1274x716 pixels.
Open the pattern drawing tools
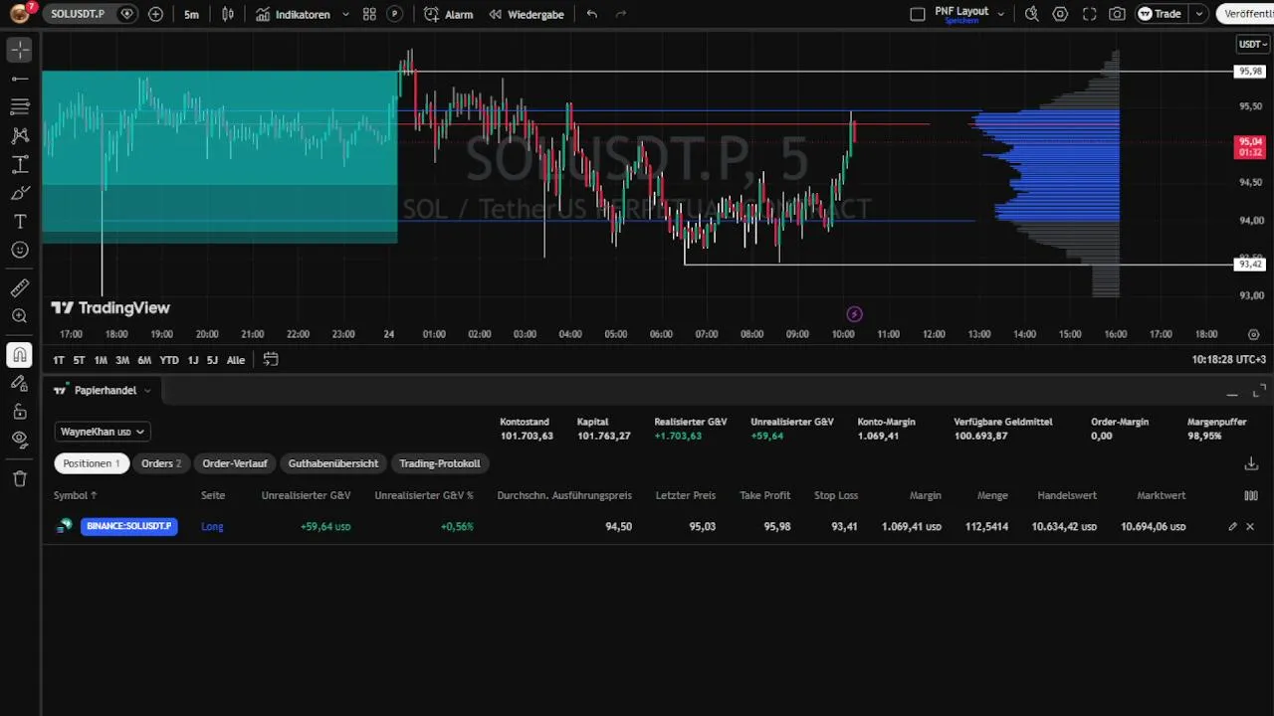tap(20, 135)
